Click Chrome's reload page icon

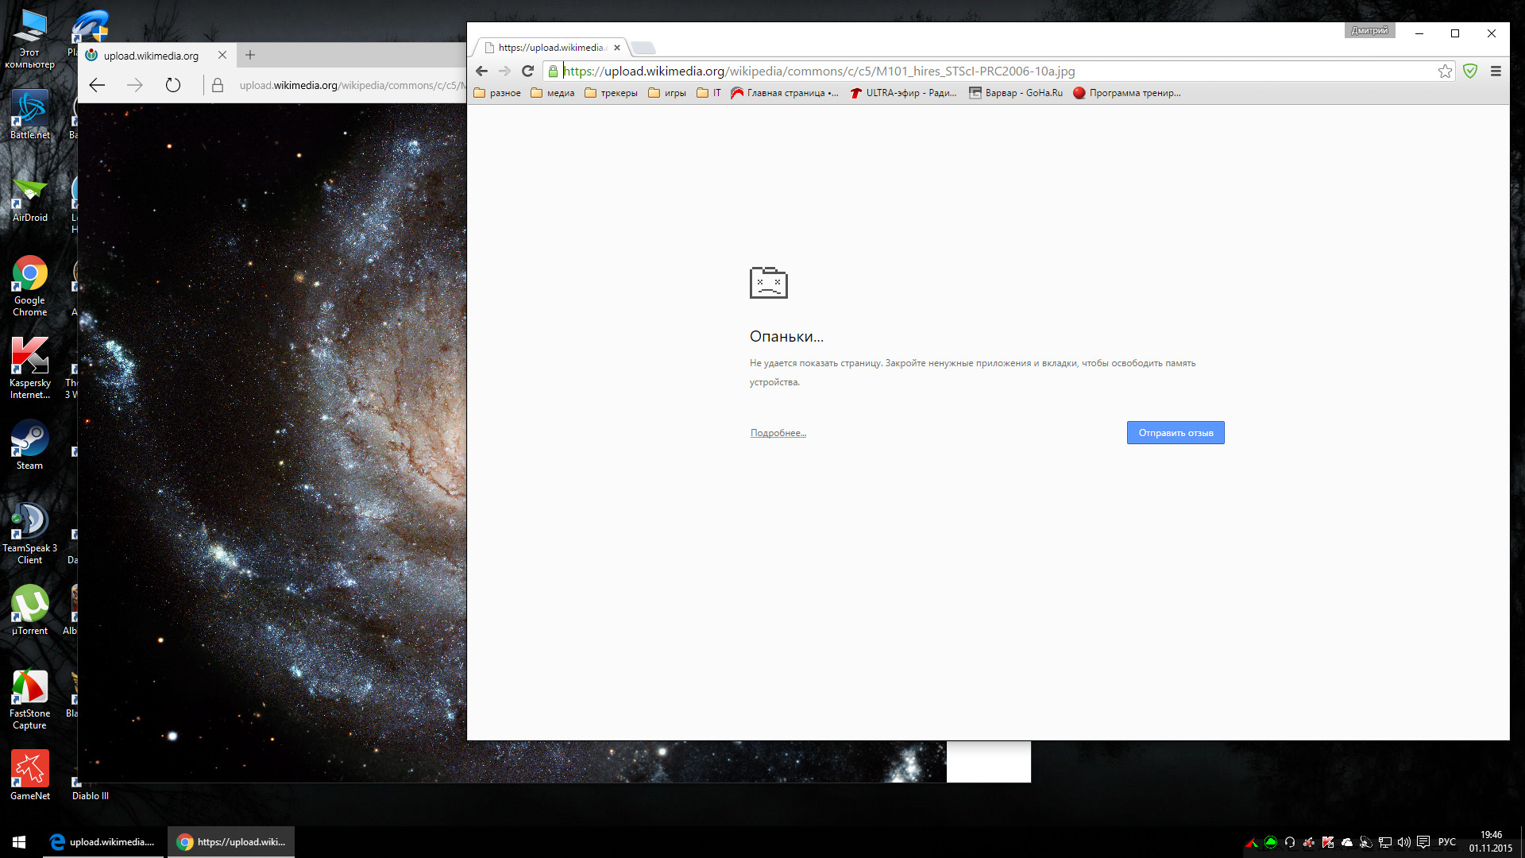pyautogui.click(x=527, y=71)
